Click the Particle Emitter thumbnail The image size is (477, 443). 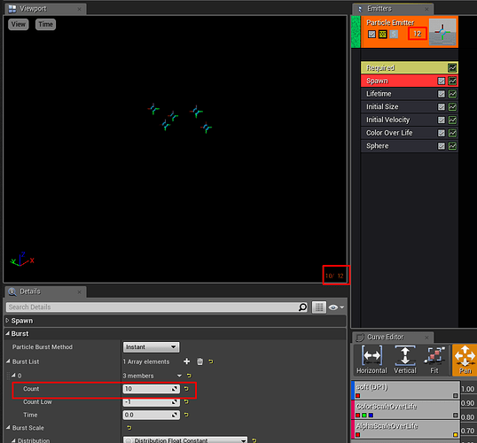(x=442, y=32)
